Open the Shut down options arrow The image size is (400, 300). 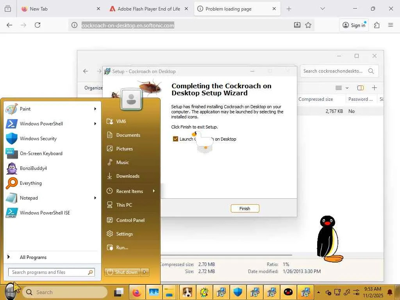click(x=145, y=272)
